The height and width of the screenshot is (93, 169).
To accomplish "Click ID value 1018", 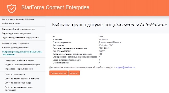I will pyautogui.click(x=101, y=37).
